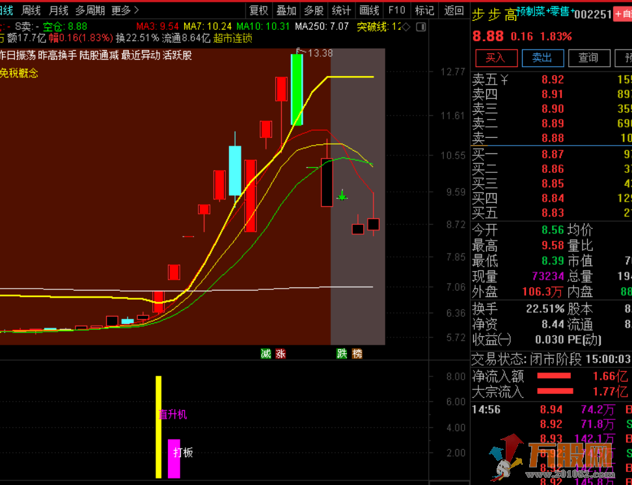Click the green 减 marker below chart
Image resolution: width=632 pixels, height=485 pixels.
[266, 354]
